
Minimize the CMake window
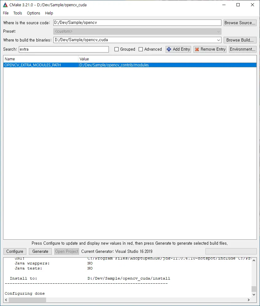224,5
